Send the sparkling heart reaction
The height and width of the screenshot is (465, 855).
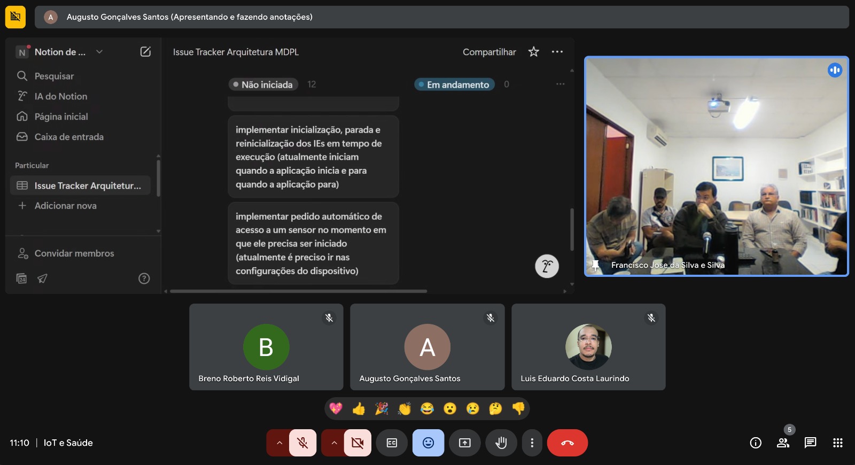[336, 409]
